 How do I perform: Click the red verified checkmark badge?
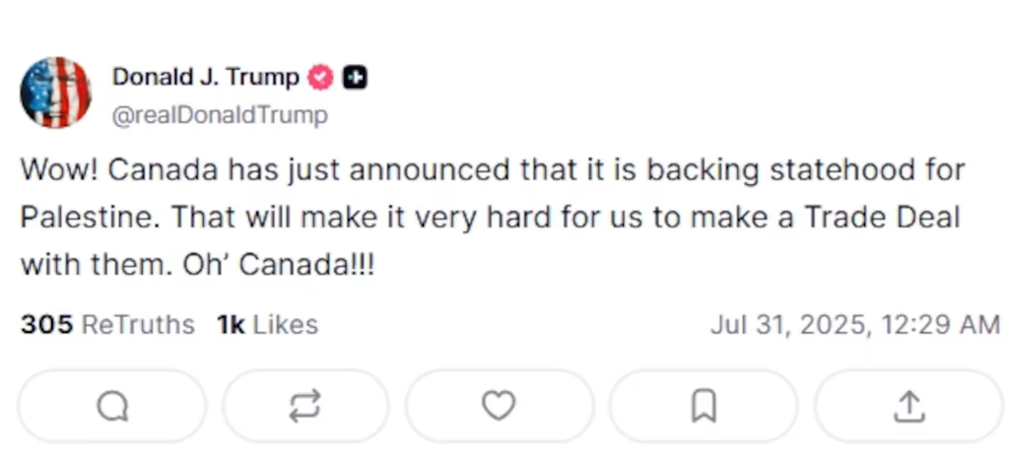[321, 77]
